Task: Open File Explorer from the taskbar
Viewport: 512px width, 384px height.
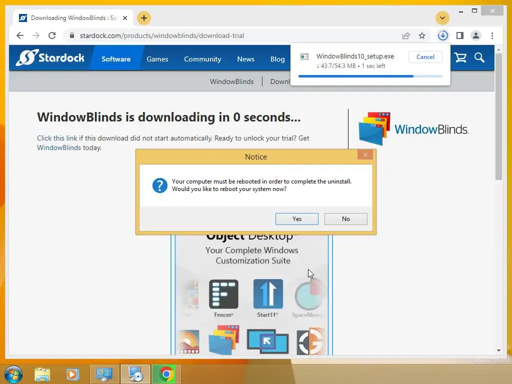Action: pyautogui.click(x=42, y=374)
